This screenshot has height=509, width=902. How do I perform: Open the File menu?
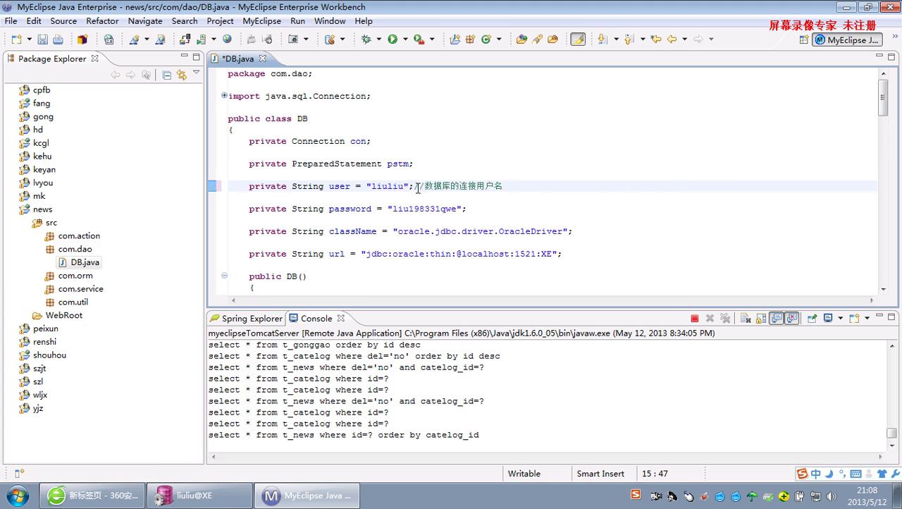(x=11, y=21)
